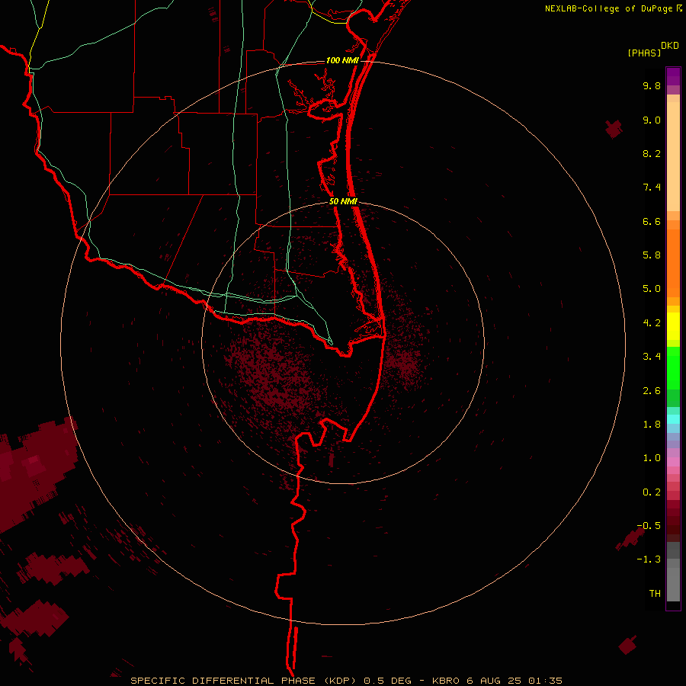
Task: Select the 4.2 scale value
Action: tap(652, 323)
